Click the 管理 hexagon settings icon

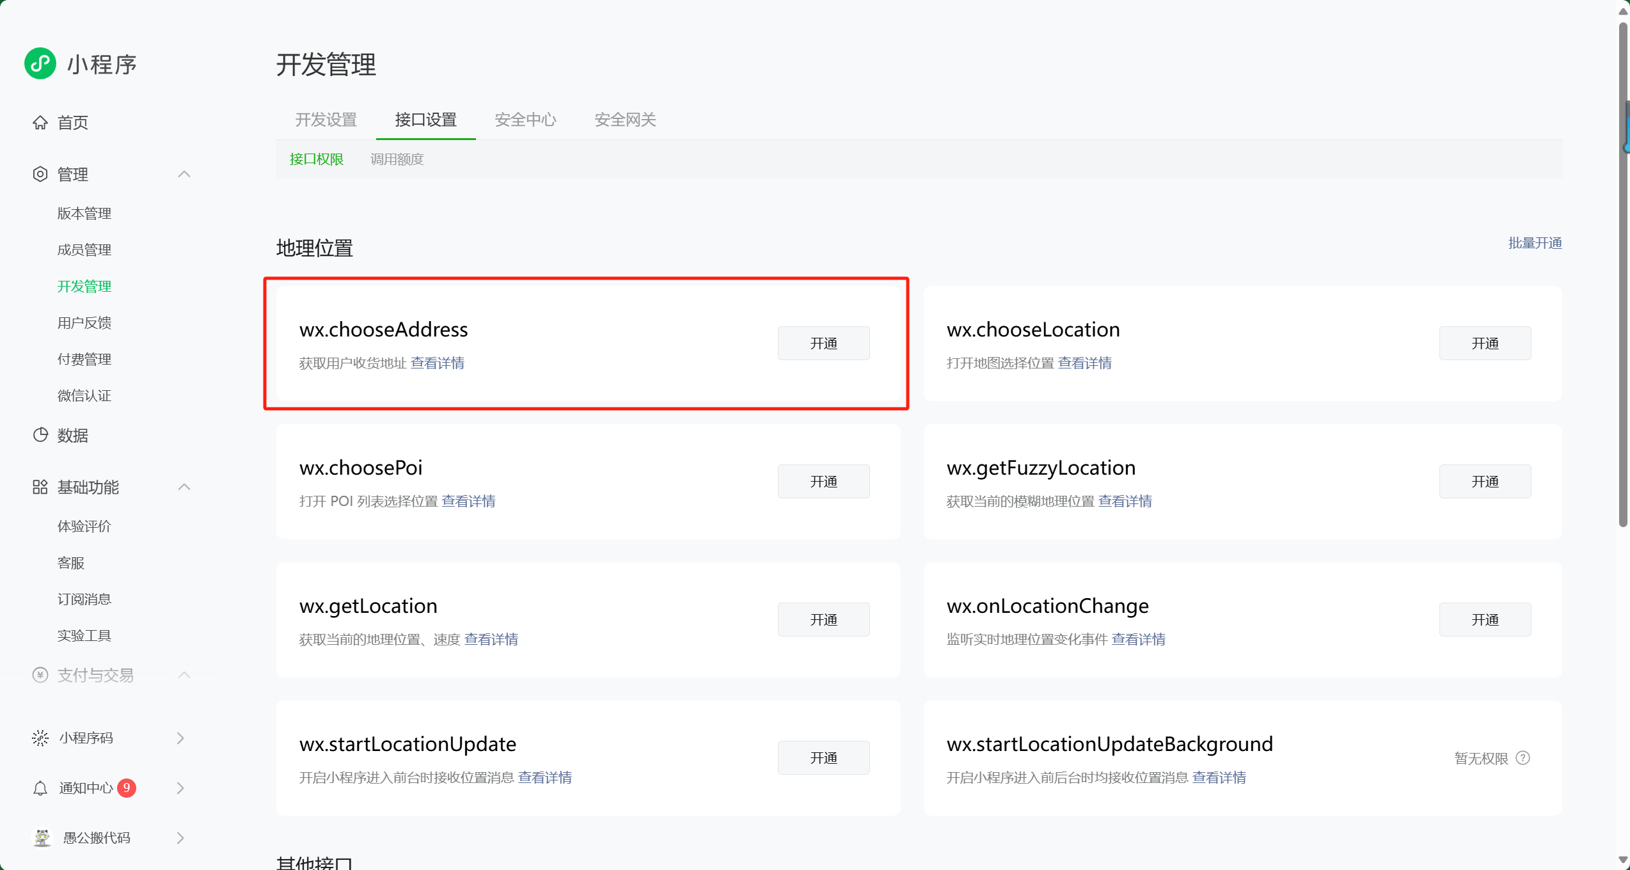click(x=40, y=174)
